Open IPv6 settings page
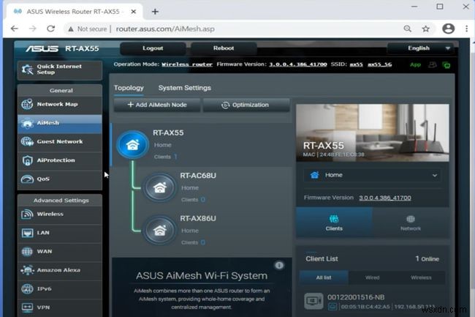 pos(60,288)
